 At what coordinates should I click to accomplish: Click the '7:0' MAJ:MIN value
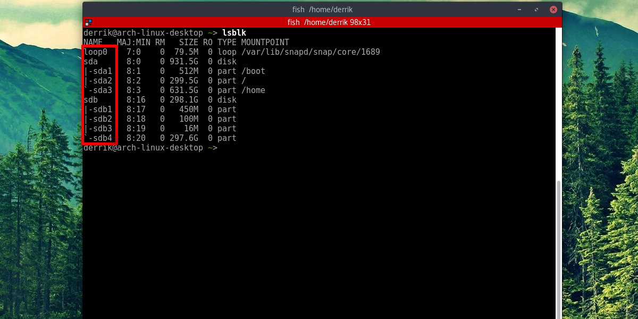coord(133,52)
